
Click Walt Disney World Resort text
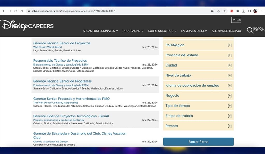click(48, 47)
